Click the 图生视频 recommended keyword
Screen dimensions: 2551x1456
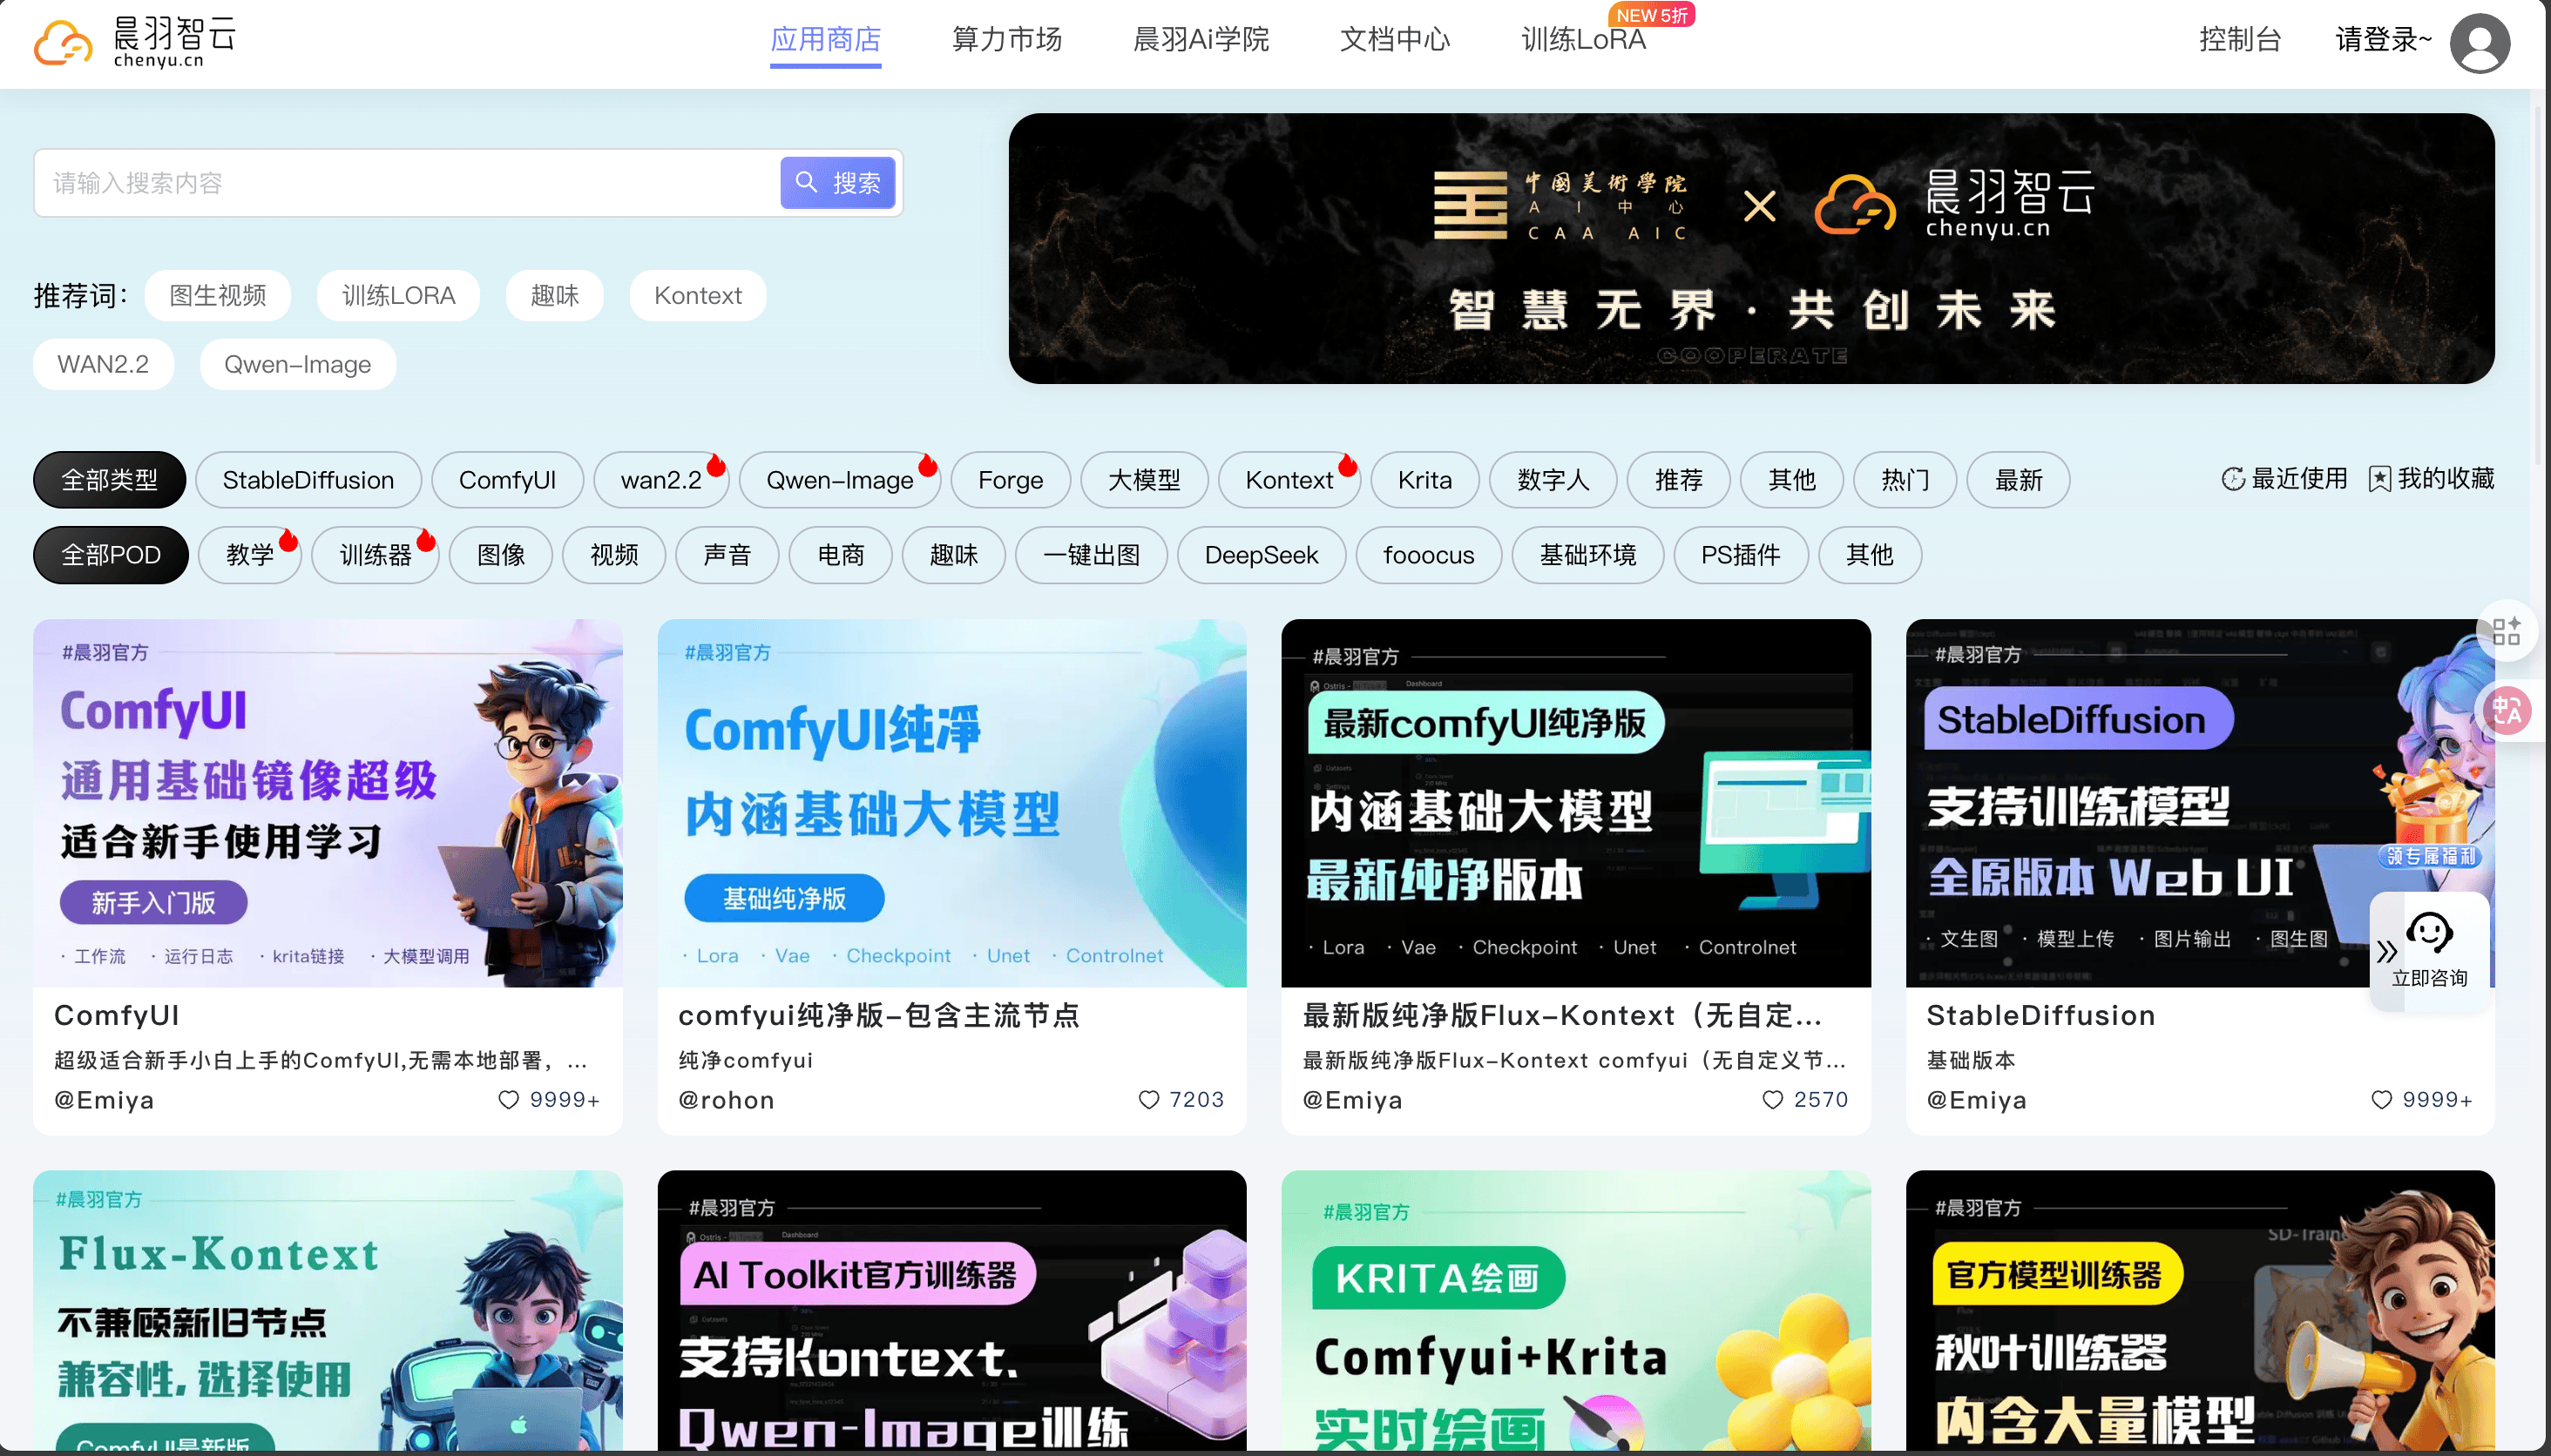[217, 296]
